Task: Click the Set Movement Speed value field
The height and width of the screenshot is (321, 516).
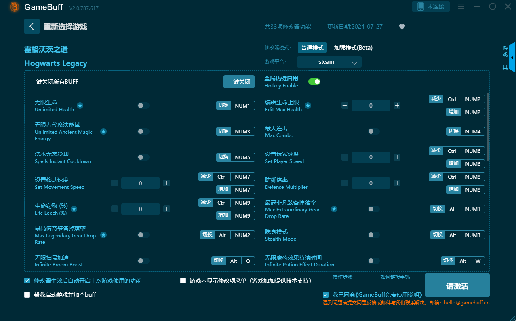Action: click(141, 183)
